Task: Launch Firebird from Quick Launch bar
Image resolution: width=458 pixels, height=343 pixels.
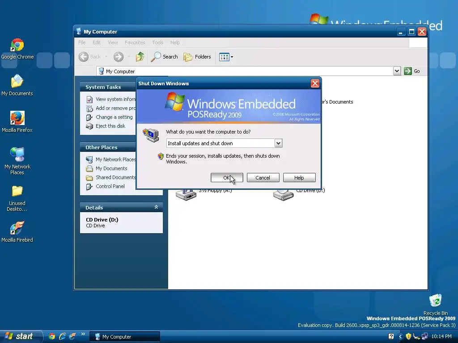Action: pyautogui.click(x=72, y=336)
